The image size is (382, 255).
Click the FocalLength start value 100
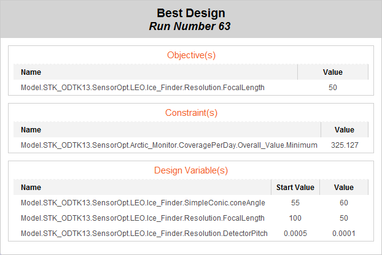click(295, 218)
